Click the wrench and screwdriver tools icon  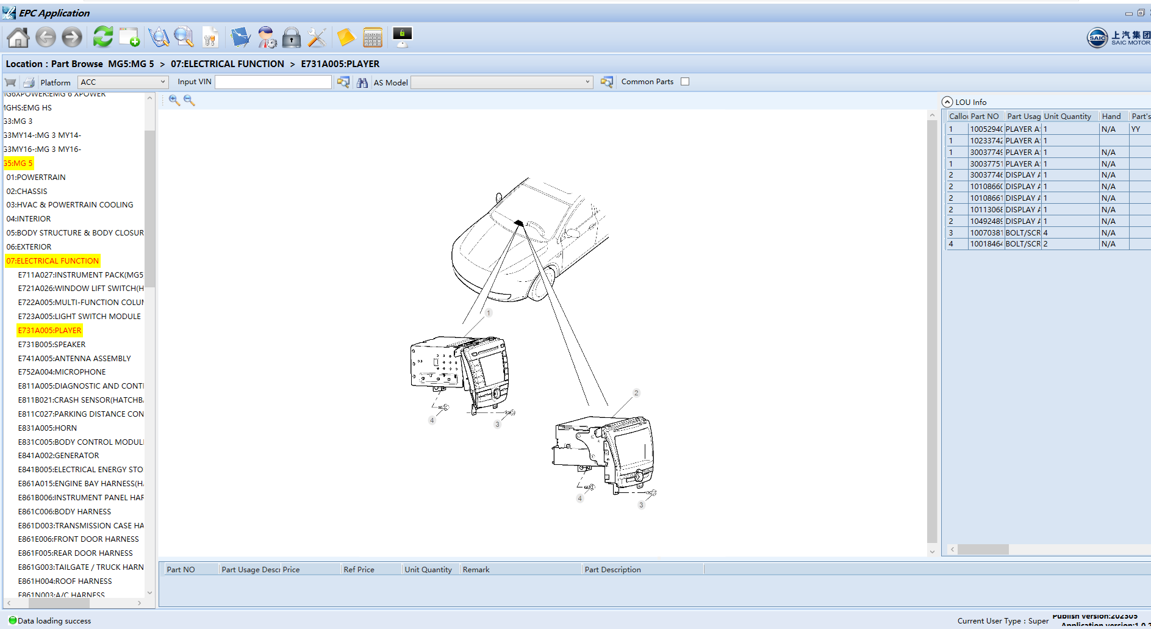tap(317, 38)
